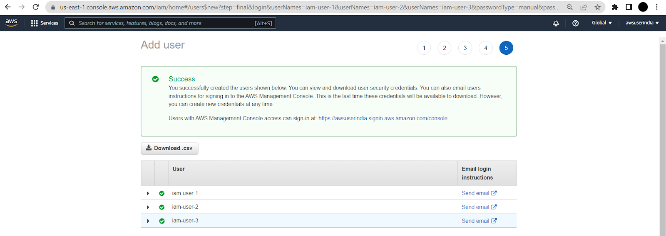Click the iam-user-2 name
This screenshot has width=666, height=236.
pos(185,207)
